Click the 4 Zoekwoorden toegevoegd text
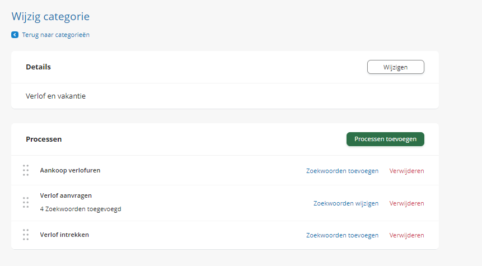Screen dimensions: 482x266 (81, 209)
